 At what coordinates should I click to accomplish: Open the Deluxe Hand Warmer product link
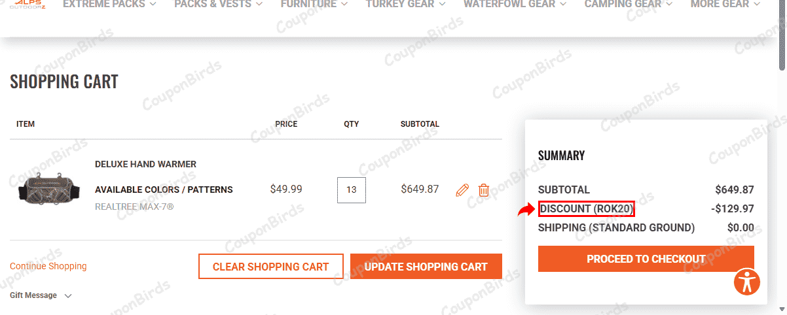point(145,163)
